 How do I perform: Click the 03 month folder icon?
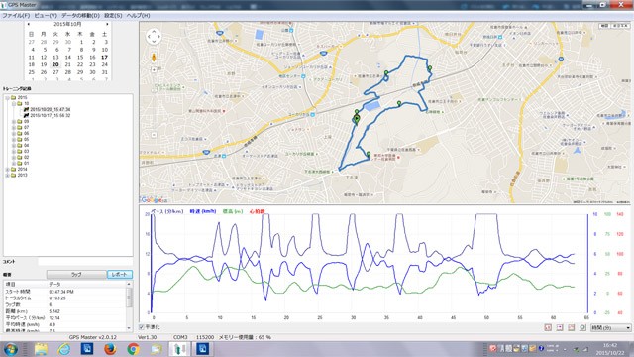pos(20,152)
